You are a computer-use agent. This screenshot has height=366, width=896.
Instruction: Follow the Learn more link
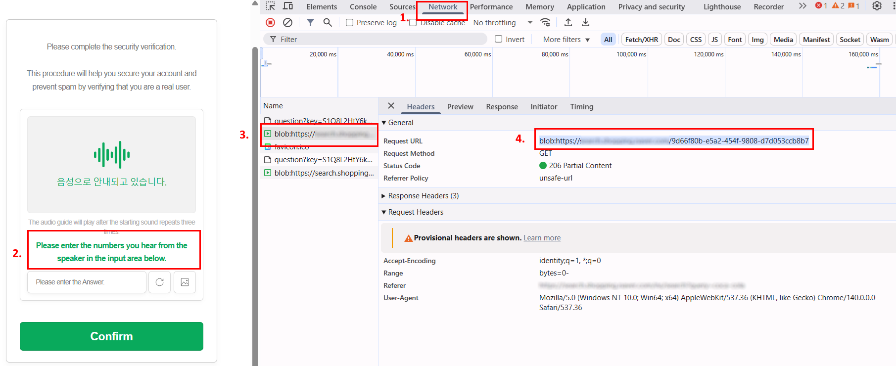tap(542, 238)
